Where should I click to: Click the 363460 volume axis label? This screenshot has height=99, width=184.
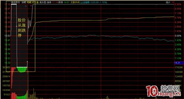[x=6, y=67]
